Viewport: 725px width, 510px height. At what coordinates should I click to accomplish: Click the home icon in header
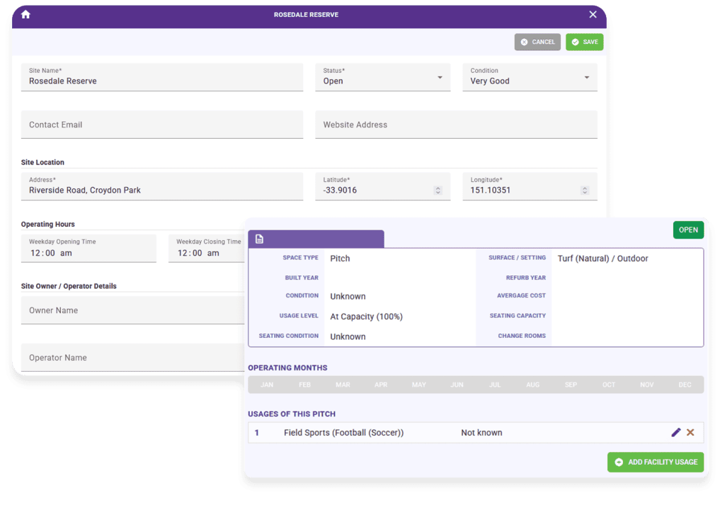[x=26, y=14]
